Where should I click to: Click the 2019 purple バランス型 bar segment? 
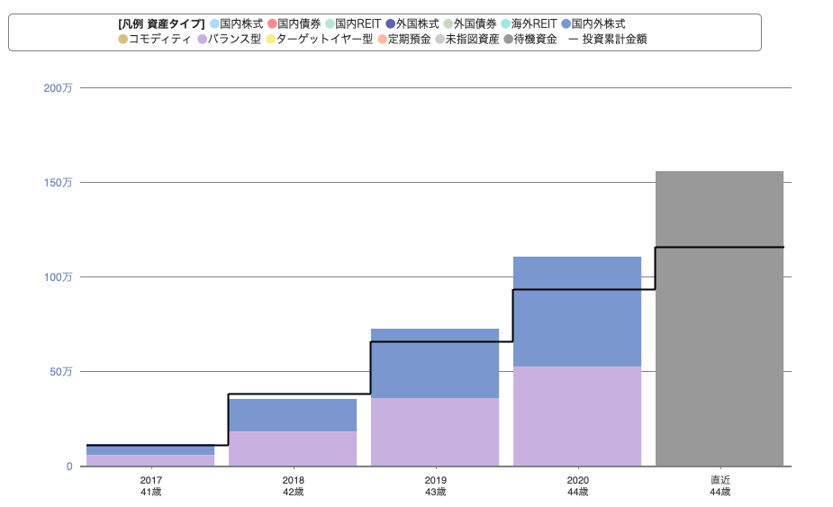click(x=435, y=432)
